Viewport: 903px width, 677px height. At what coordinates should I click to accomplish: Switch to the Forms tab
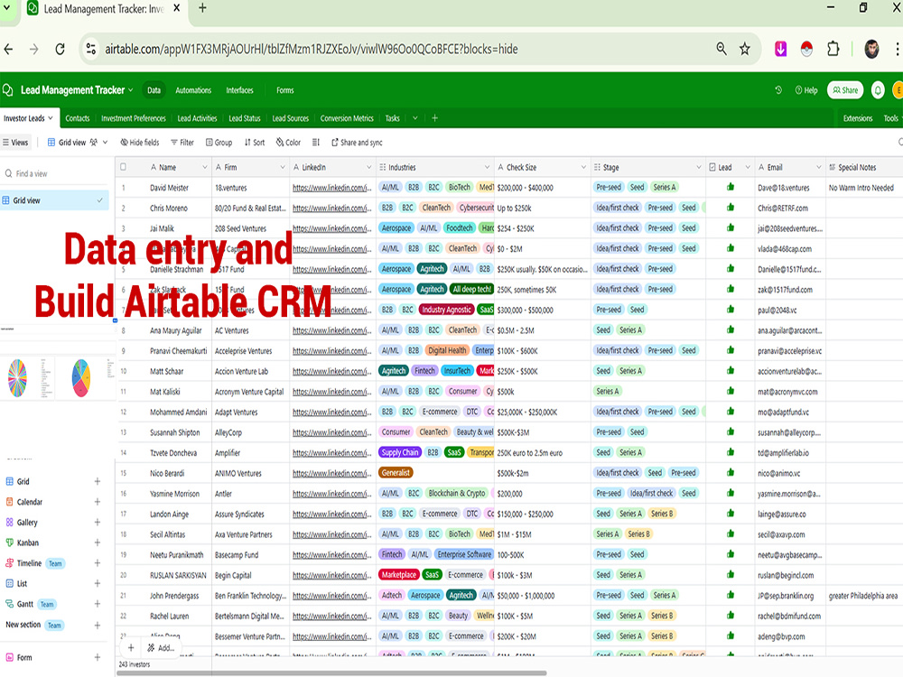pyautogui.click(x=285, y=90)
